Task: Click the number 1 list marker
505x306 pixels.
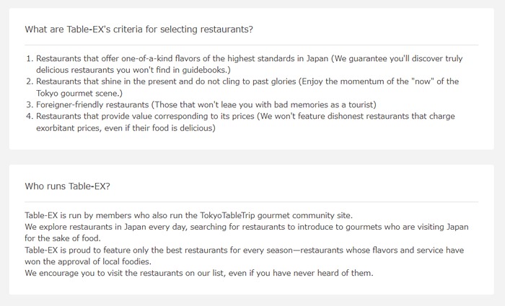Action: (30, 58)
